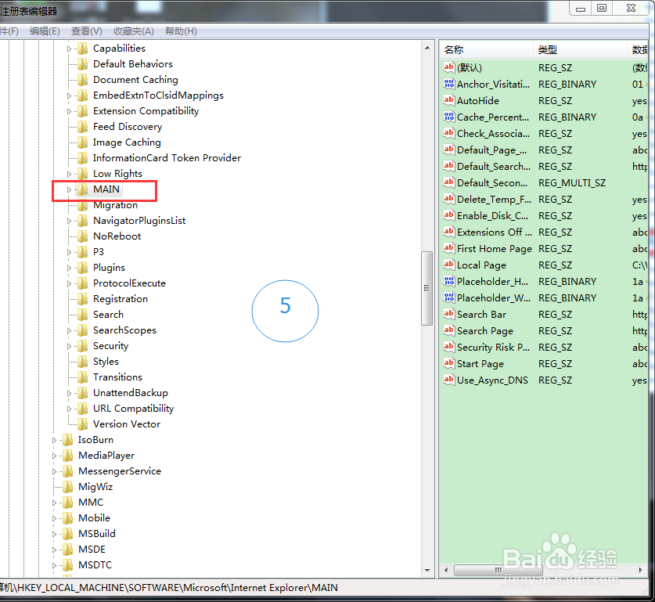Click the tree scroll-up arrow
Viewport: 655px width, 602px height.
click(427, 48)
